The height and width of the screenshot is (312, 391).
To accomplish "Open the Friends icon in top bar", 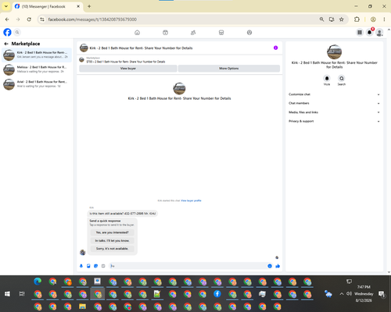I will (193, 33).
